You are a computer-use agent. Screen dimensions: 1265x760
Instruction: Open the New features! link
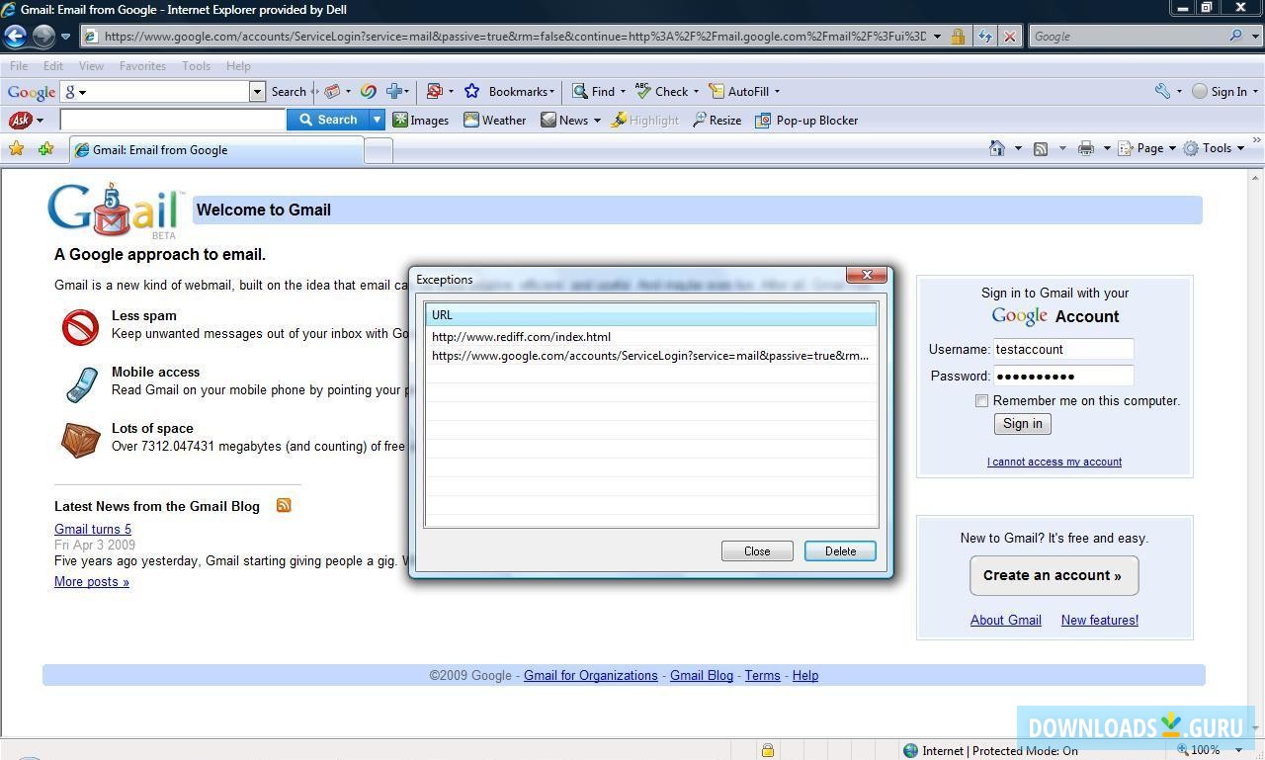point(1099,620)
